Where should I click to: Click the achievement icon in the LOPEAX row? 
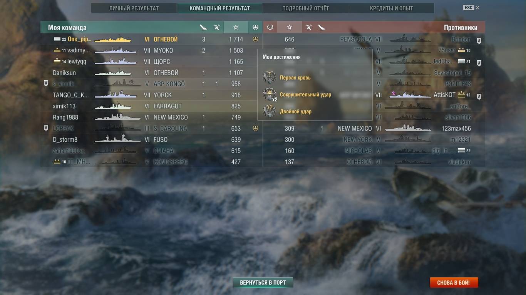coord(255,128)
